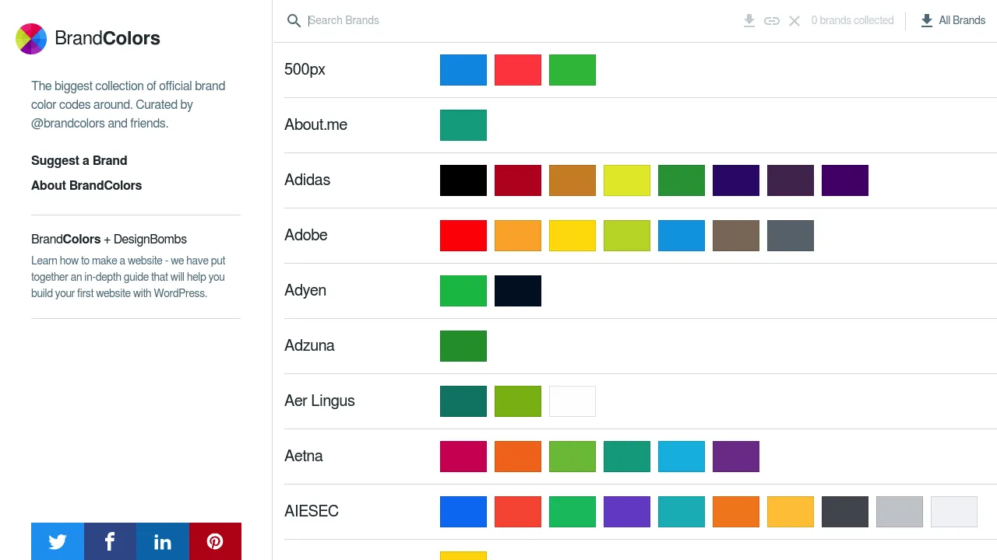This screenshot has width=997, height=560.
Task: Click the @brandcolors link
Action: point(66,123)
